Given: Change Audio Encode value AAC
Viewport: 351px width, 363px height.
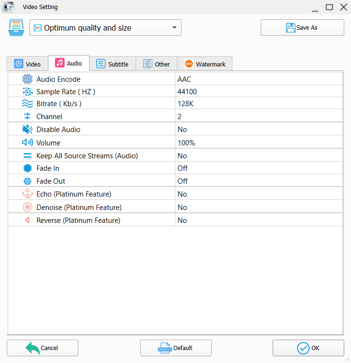Looking at the screenshot, I should [259, 79].
